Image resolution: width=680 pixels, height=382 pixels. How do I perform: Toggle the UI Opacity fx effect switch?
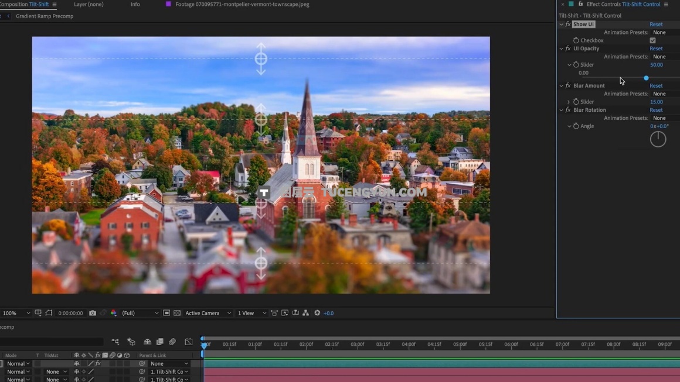click(x=568, y=49)
